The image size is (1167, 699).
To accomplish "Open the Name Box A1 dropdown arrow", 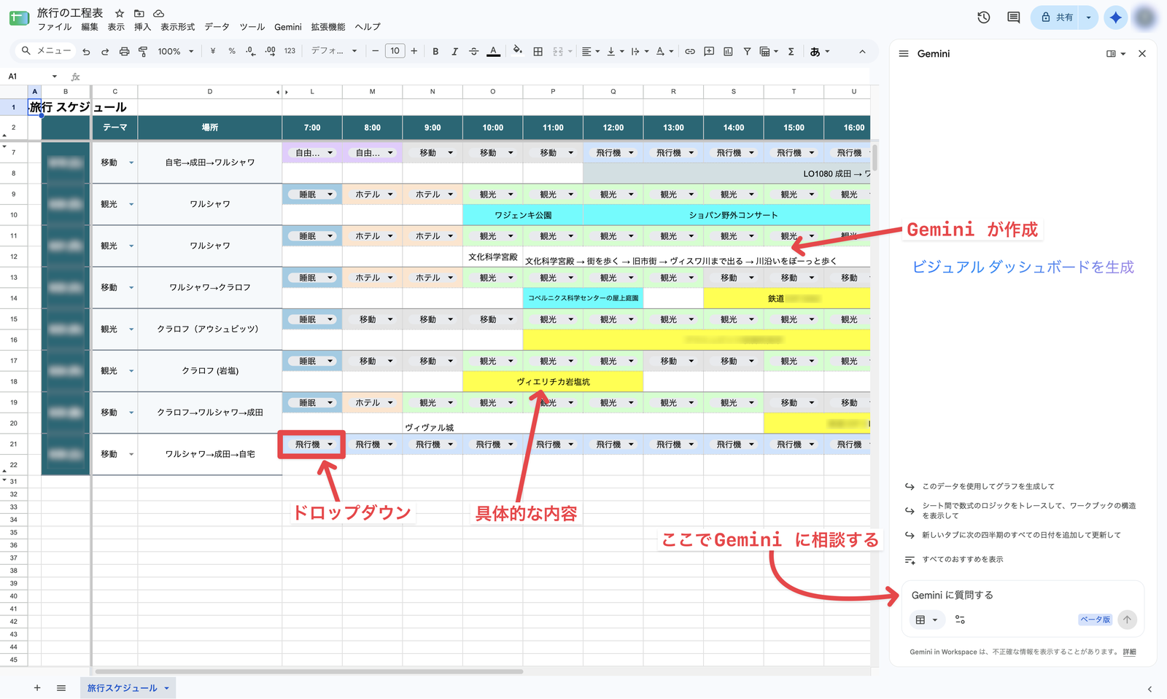I will pyautogui.click(x=54, y=76).
